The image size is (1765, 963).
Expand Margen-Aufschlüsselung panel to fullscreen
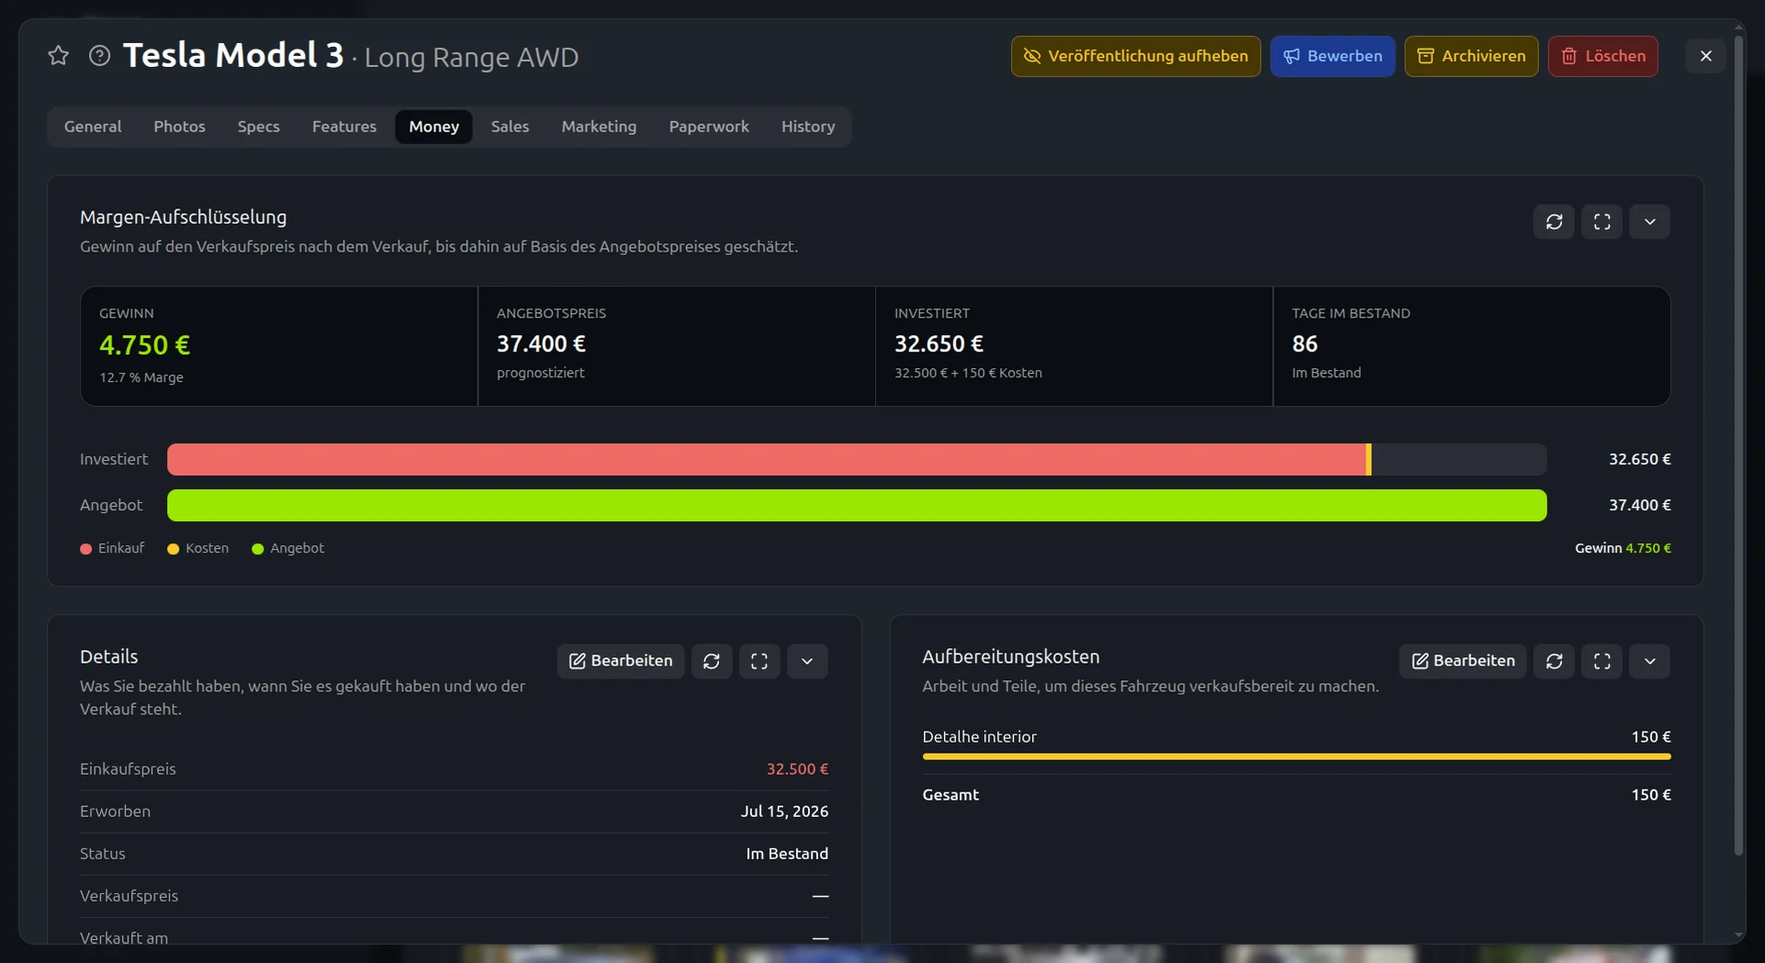tap(1602, 221)
